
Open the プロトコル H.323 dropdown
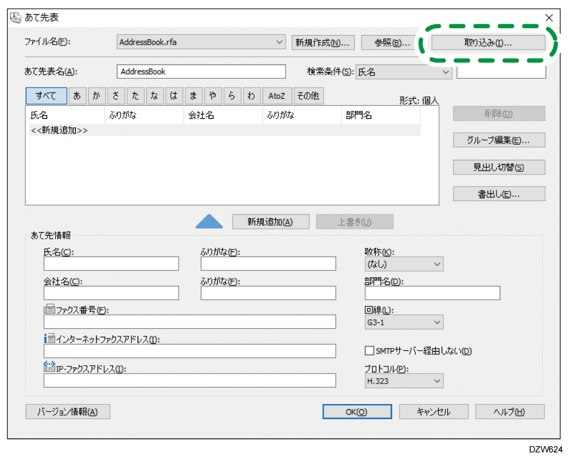(437, 381)
